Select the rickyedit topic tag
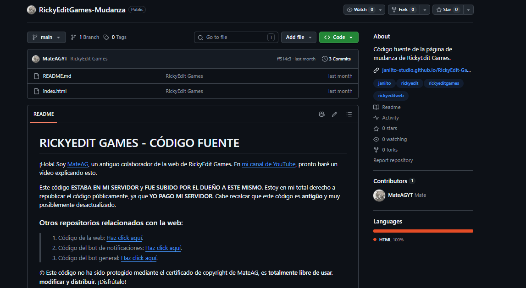 coord(410,83)
